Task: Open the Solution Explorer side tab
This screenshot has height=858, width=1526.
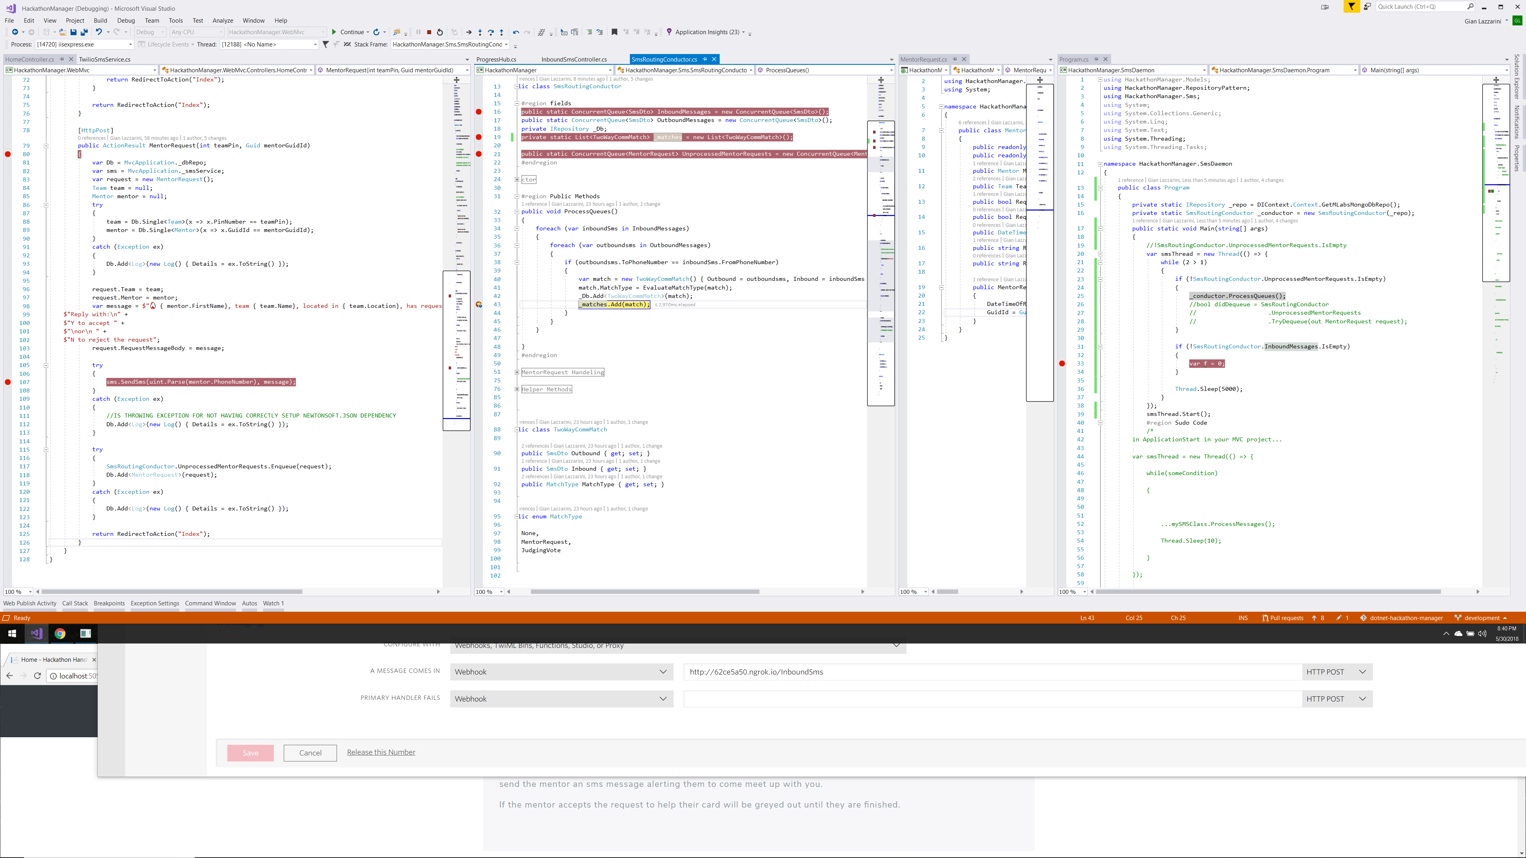Action: tap(1517, 77)
